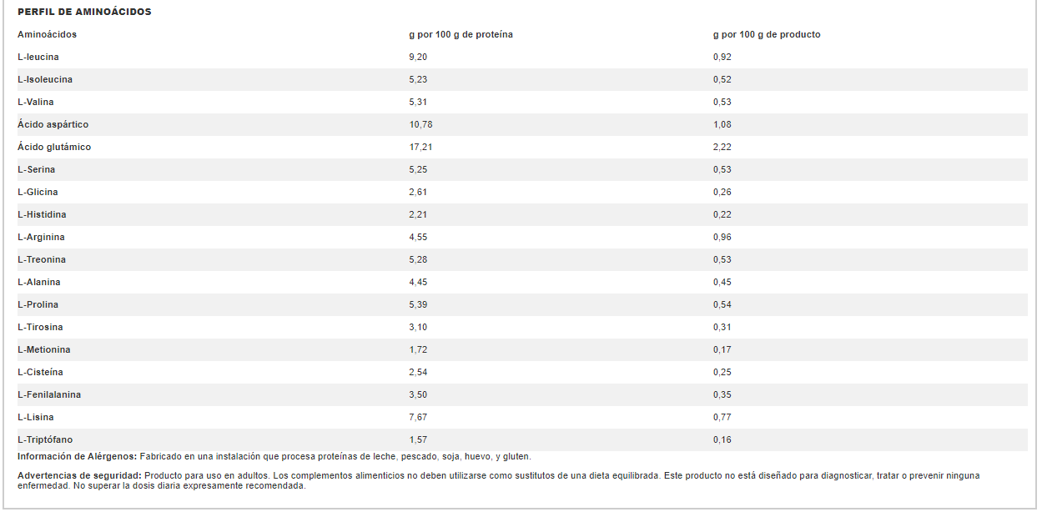1042x512 pixels.
Task: Select the Ácido aspártico row label
Action: coord(53,124)
